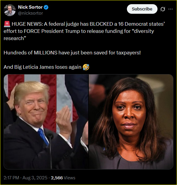
Task: Click the quoted 'diversity research' phrase
Action: click(x=79, y=35)
